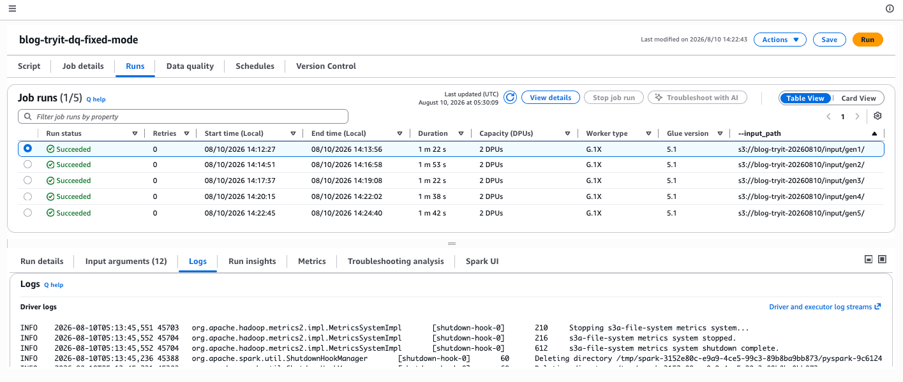This screenshot has width=903, height=382.
Task: Click View details button
Action: pyautogui.click(x=550, y=98)
